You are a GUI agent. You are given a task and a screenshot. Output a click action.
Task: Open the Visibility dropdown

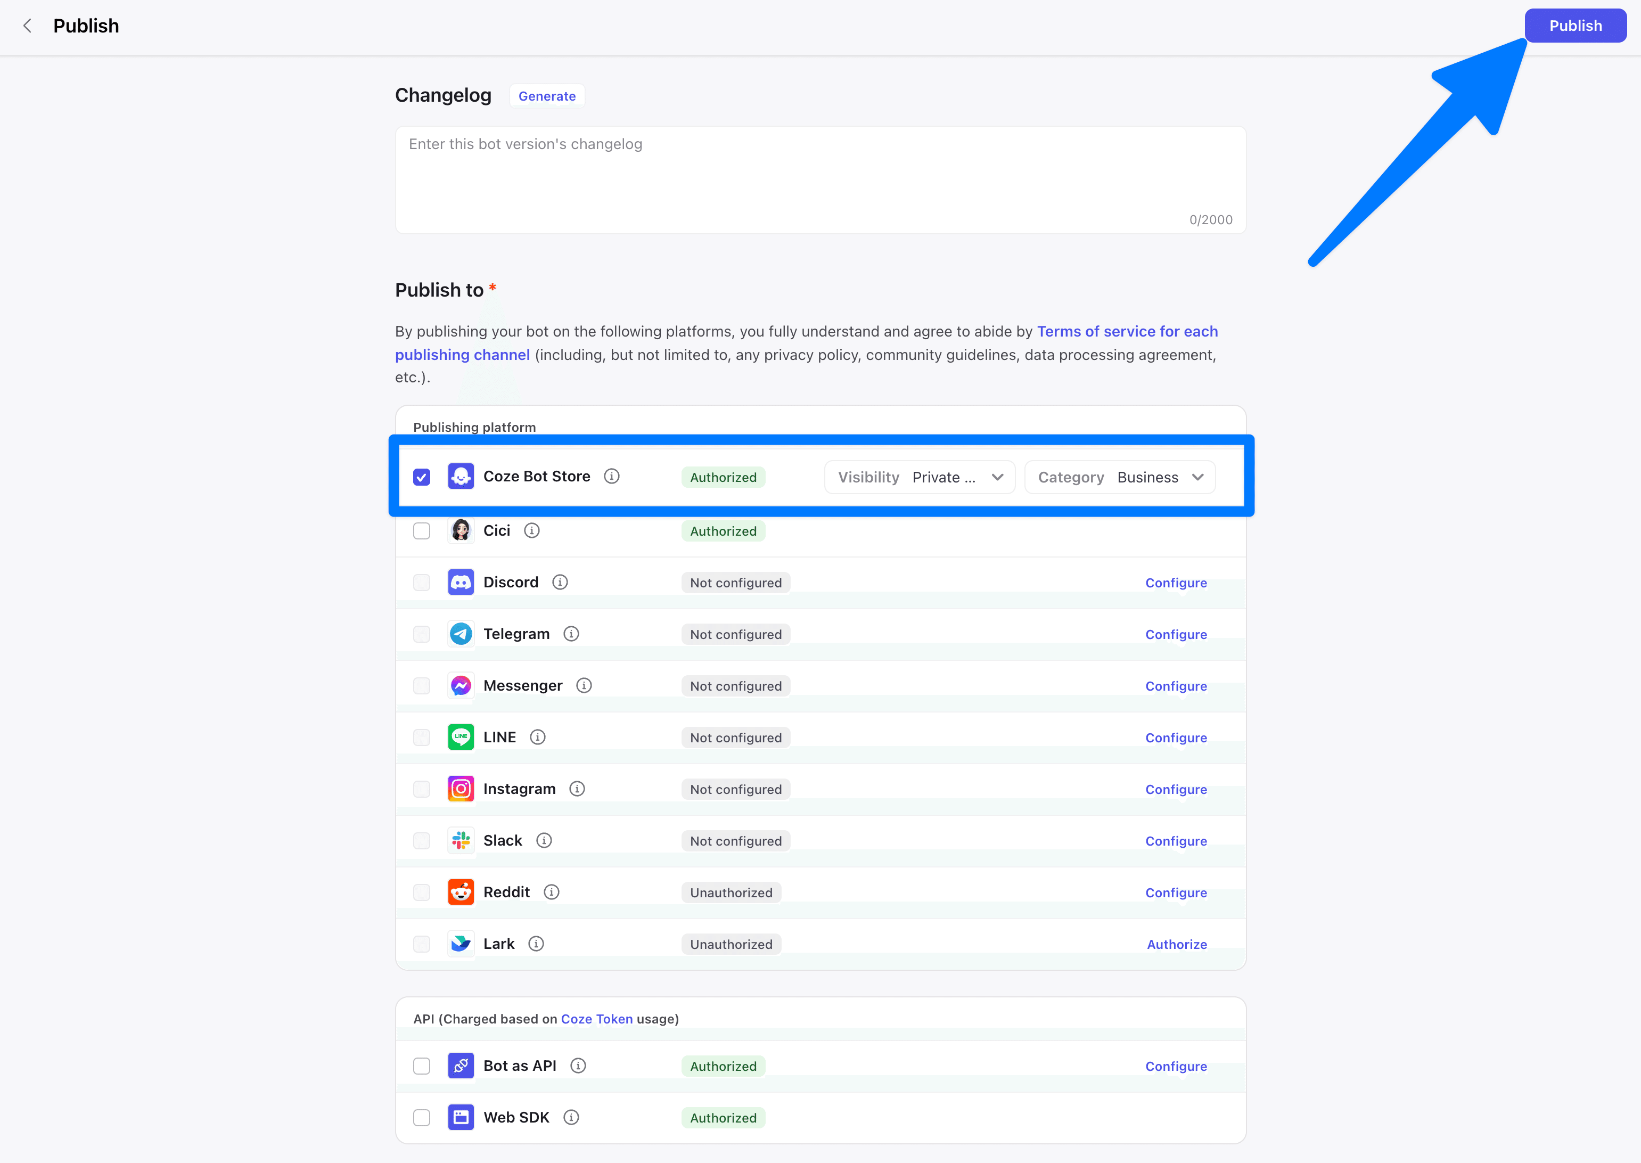tap(920, 477)
